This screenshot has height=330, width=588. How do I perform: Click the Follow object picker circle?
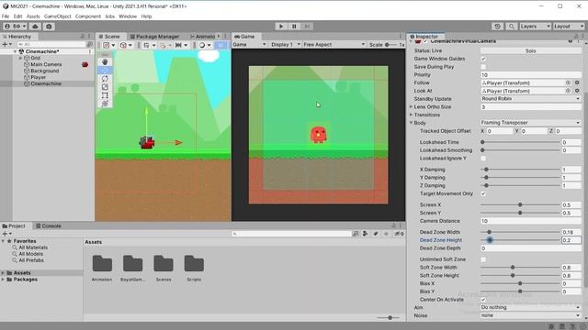pyautogui.click(x=568, y=82)
